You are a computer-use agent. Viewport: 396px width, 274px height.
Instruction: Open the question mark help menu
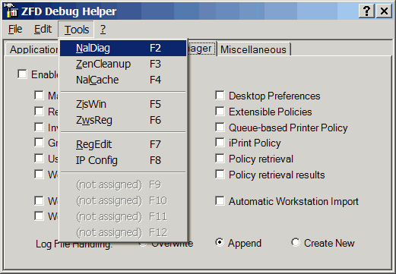[x=103, y=30]
